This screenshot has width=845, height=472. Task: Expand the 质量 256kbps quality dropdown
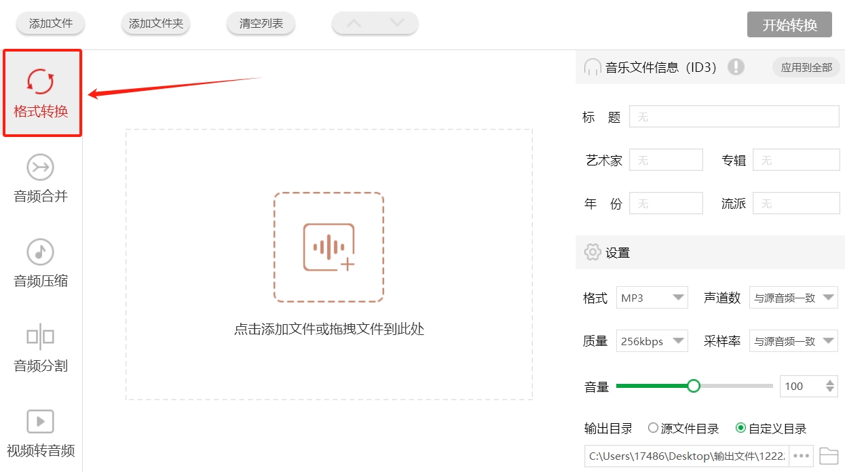click(x=652, y=340)
